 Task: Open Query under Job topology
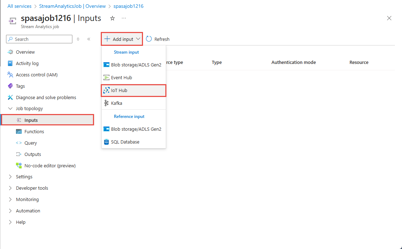(x=31, y=143)
